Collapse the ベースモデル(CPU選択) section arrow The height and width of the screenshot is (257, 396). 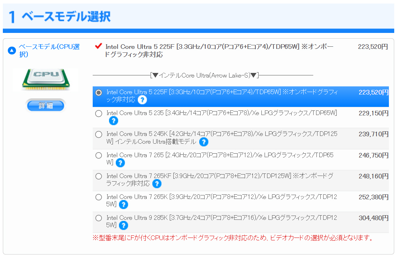point(12,51)
